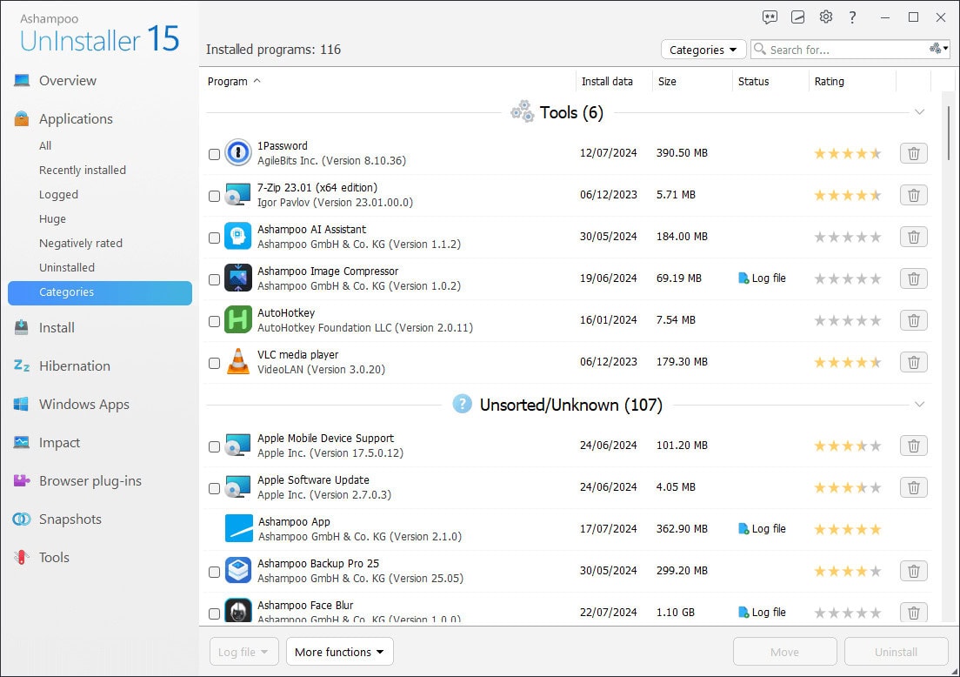Click trash icon for Apple Mobile Device Support
The width and height of the screenshot is (960, 677).
(x=913, y=446)
